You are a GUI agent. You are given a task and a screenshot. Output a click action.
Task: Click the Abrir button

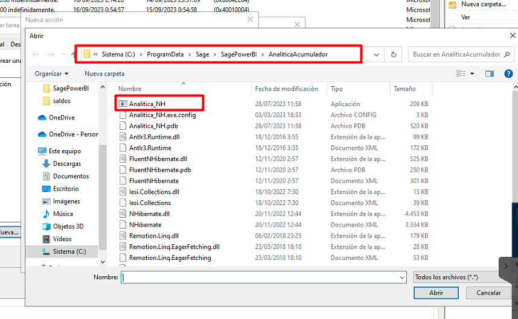(x=436, y=292)
